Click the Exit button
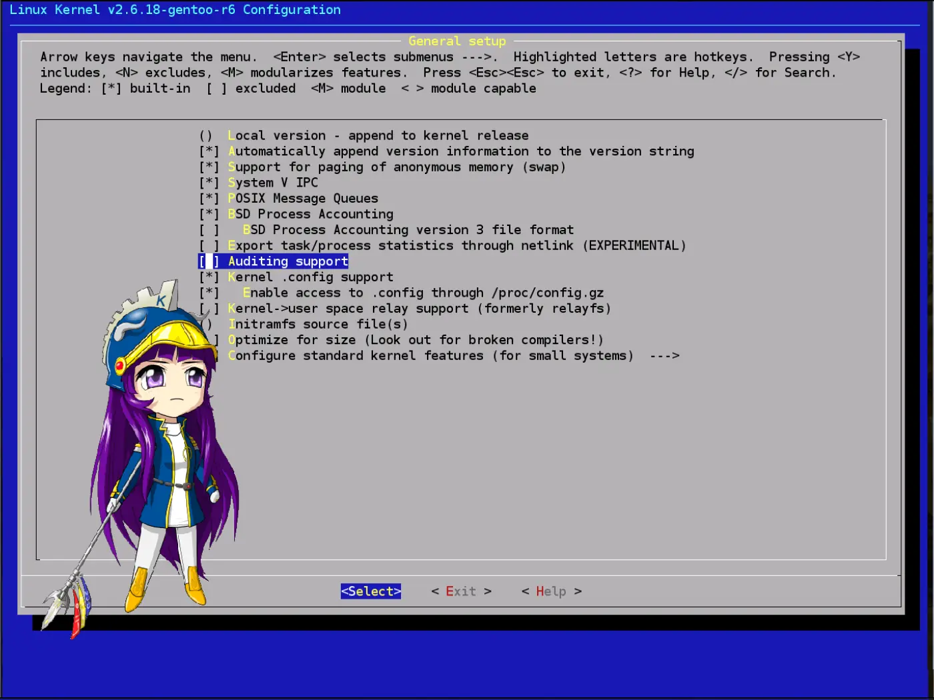This screenshot has height=700, width=934. tap(461, 591)
